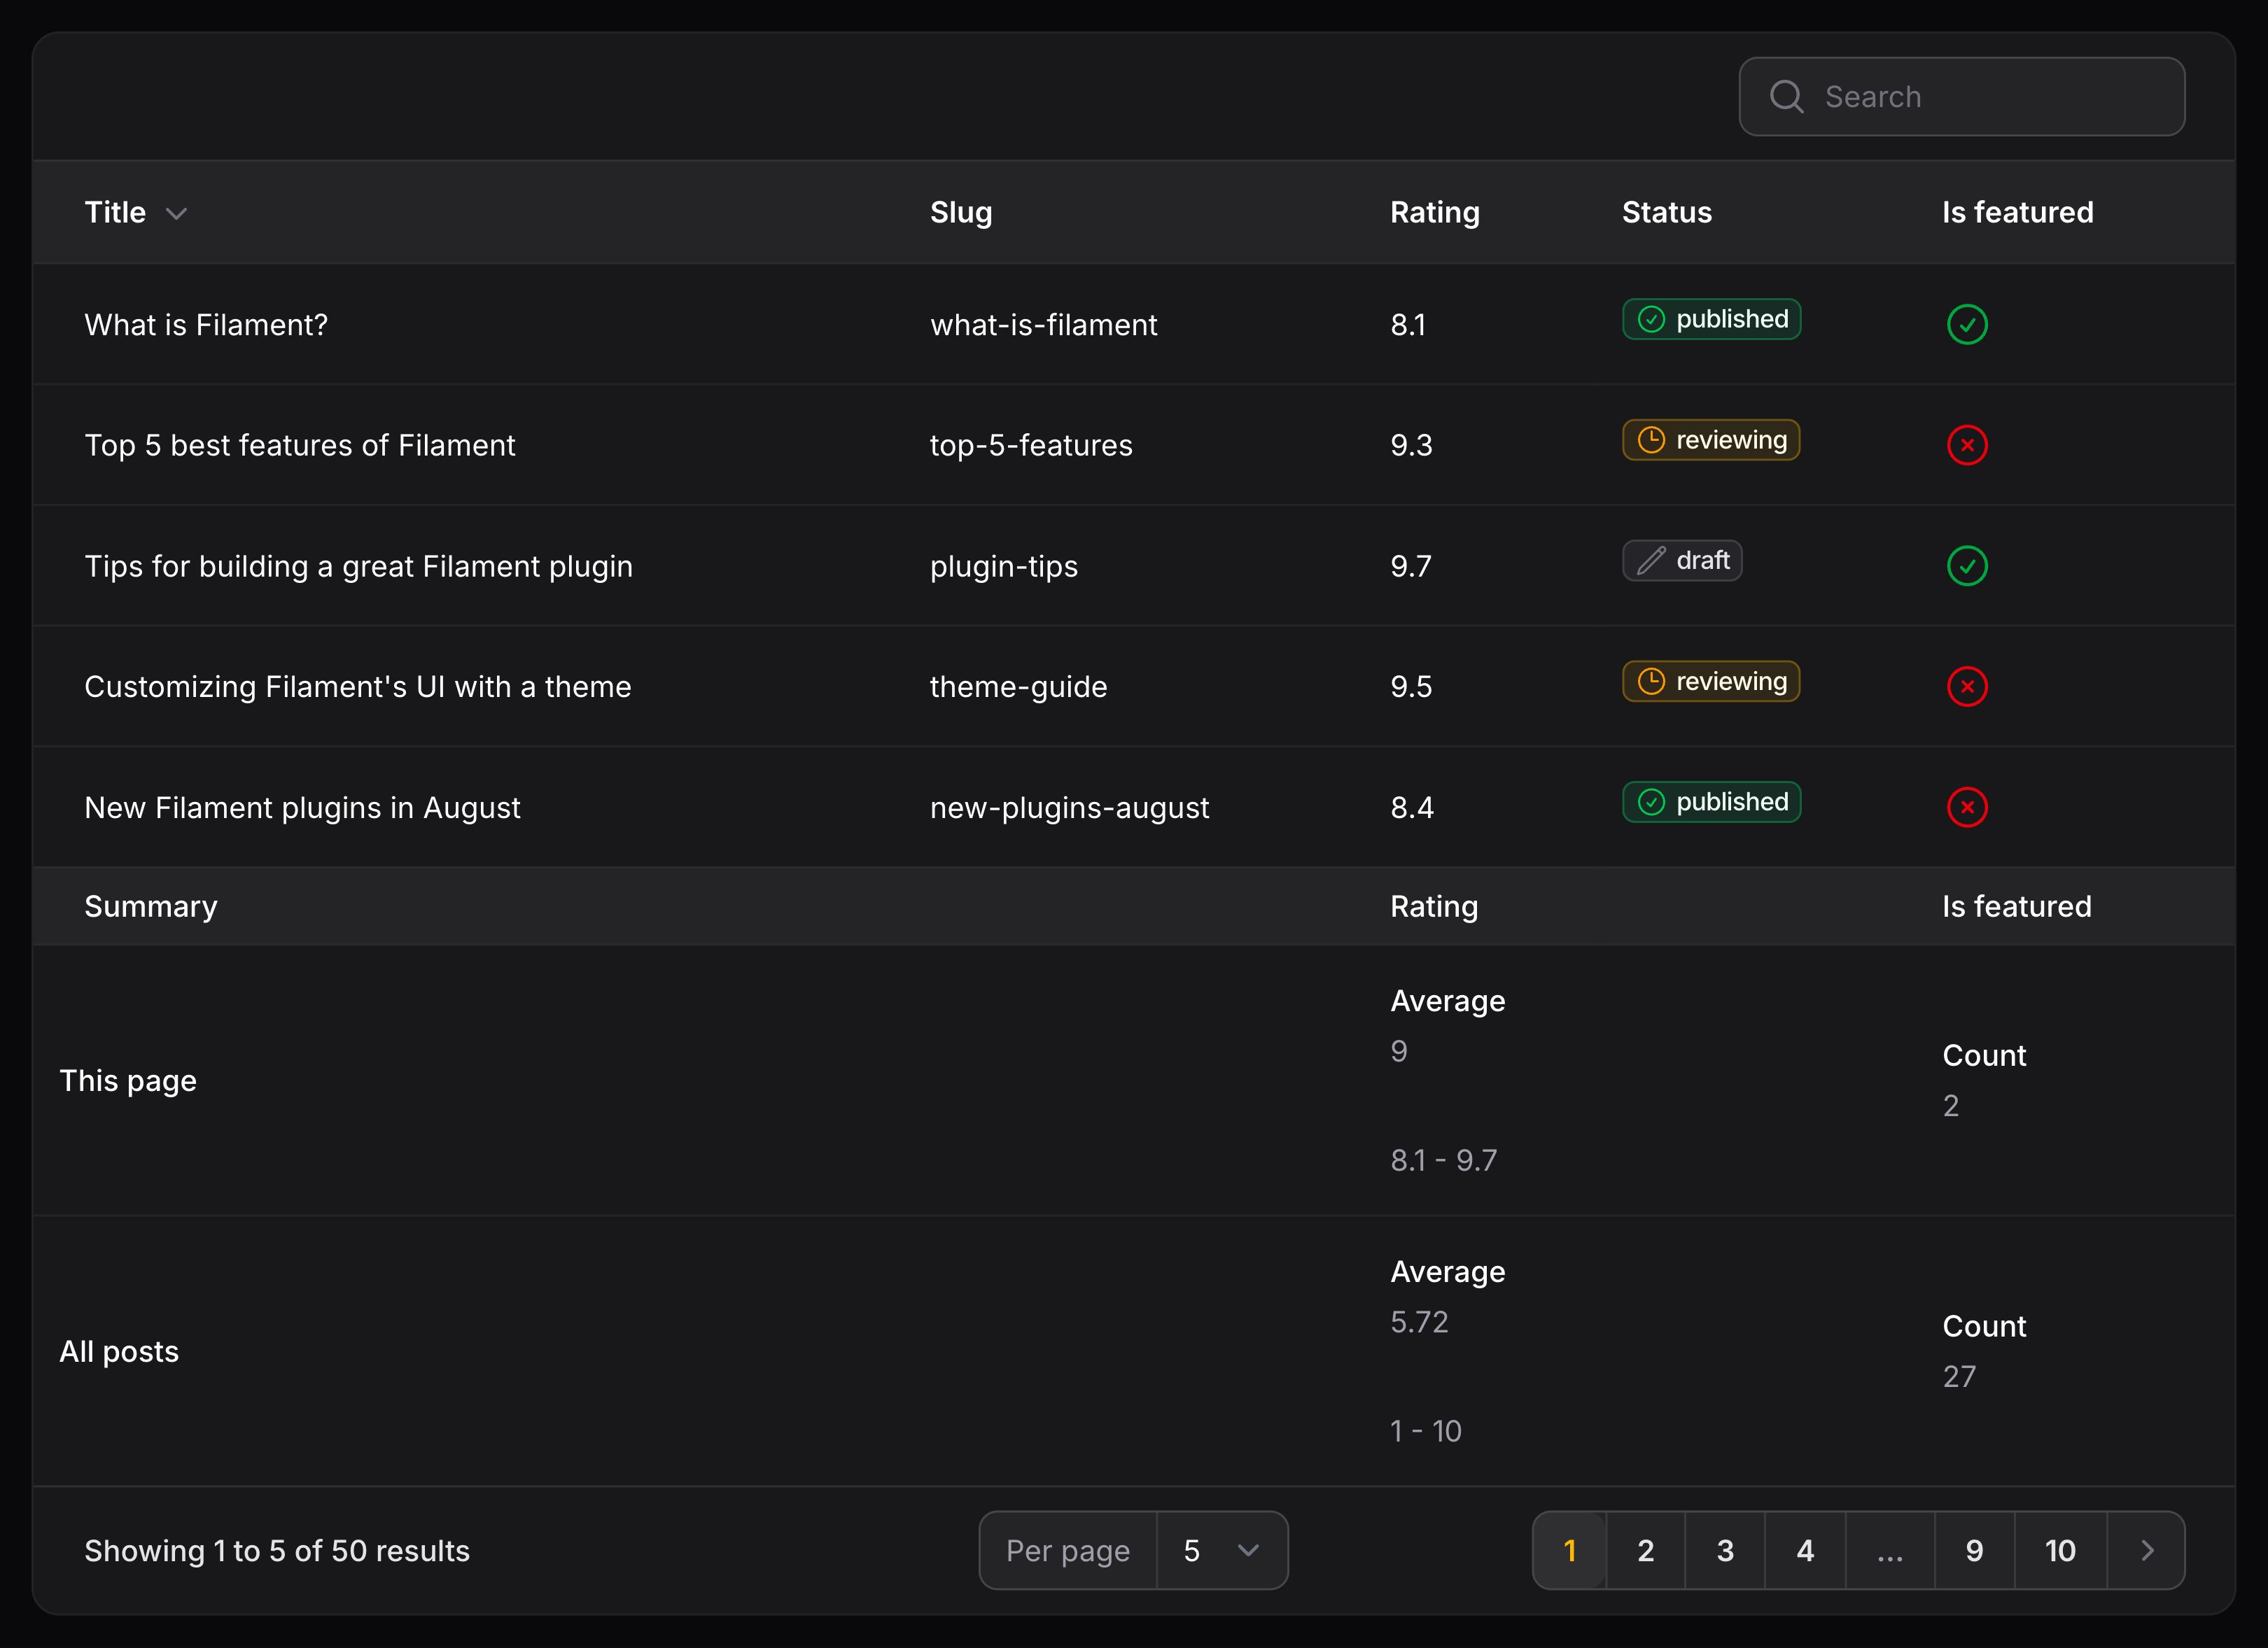Click the next page arrow

(2147, 1550)
